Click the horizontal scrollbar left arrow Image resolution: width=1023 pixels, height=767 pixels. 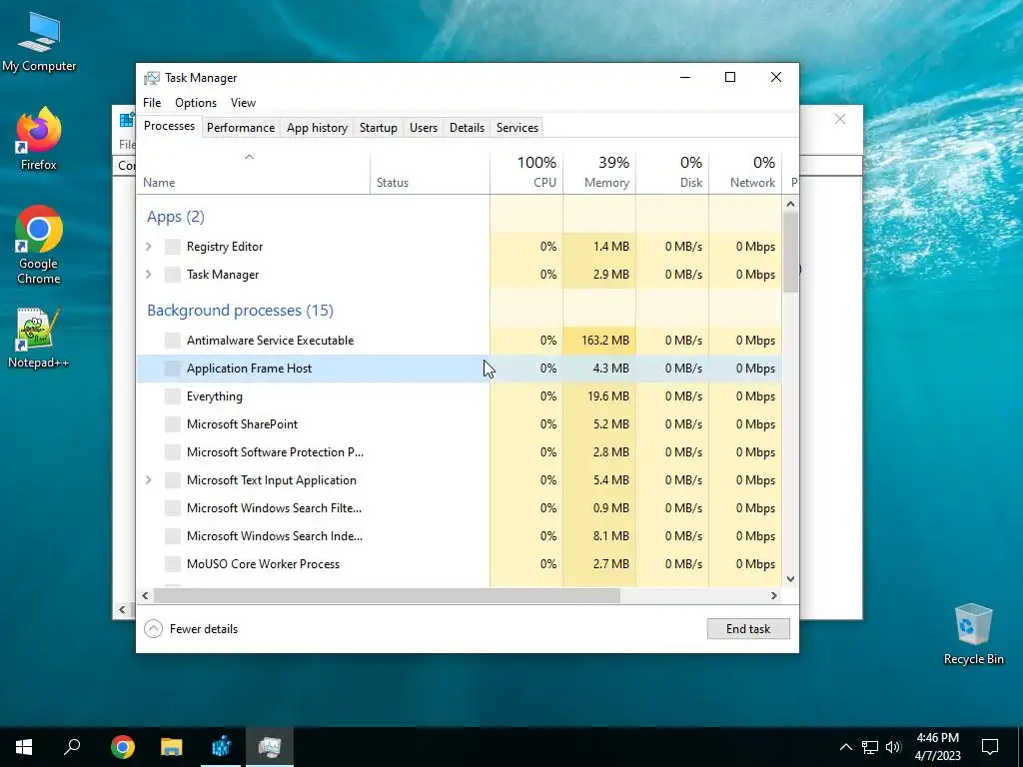point(145,595)
